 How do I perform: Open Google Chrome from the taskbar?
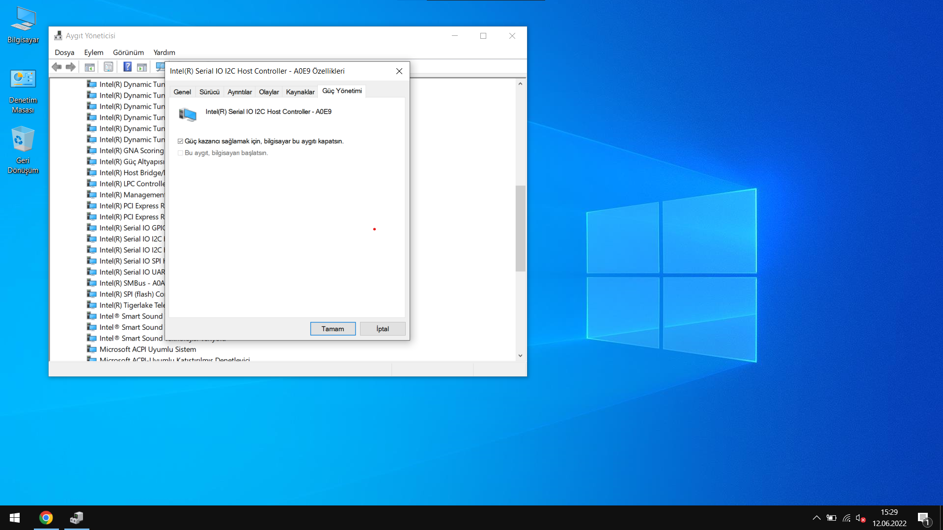pyautogui.click(x=46, y=518)
